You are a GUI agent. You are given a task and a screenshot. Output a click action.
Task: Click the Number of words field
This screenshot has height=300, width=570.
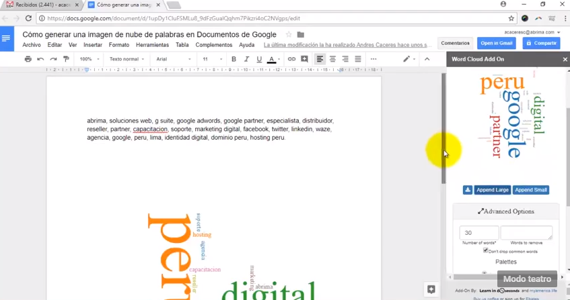coord(479,233)
